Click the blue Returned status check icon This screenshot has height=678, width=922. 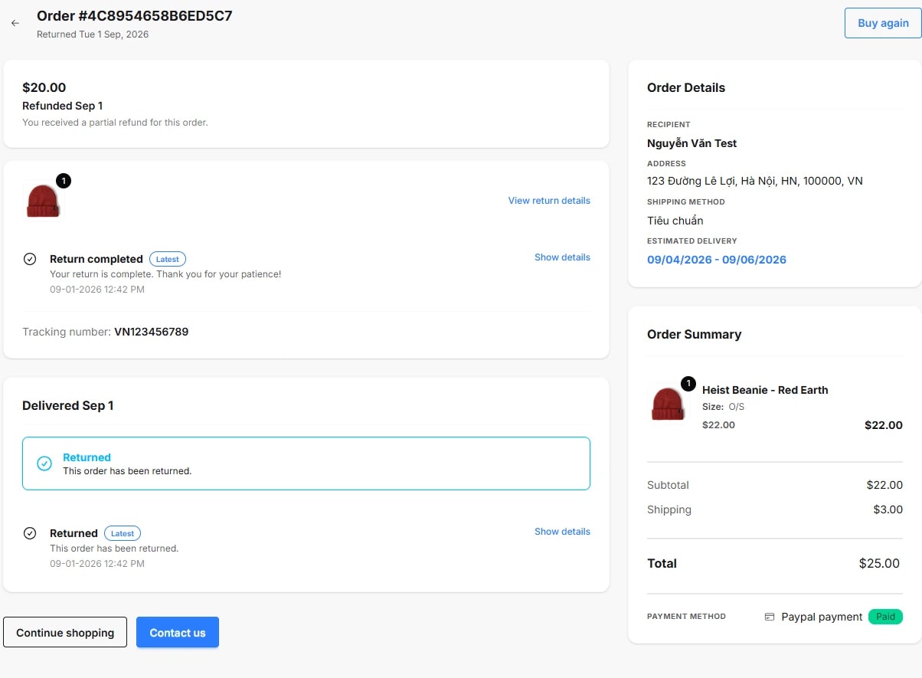(44, 463)
